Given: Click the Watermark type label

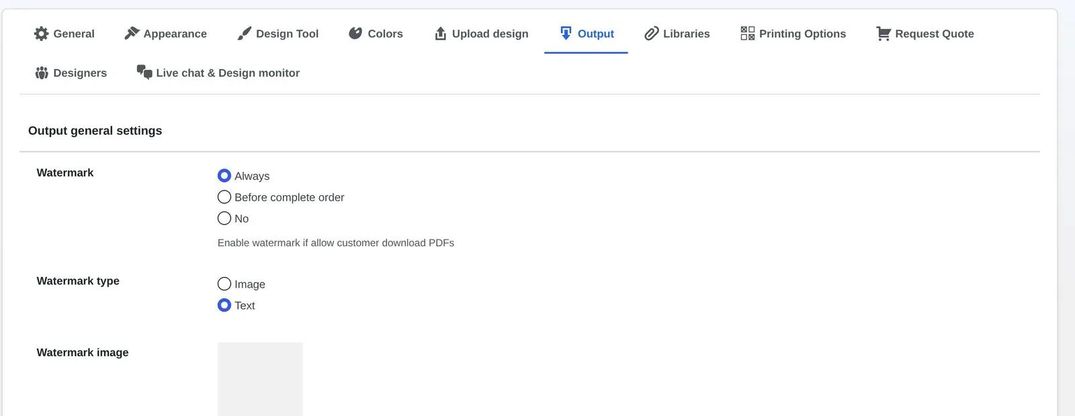Looking at the screenshot, I should pyautogui.click(x=78, y=281).
